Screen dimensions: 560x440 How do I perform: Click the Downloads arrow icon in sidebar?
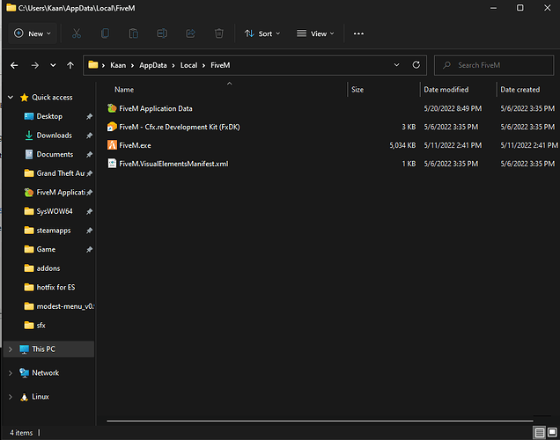(x=29, y=136)
